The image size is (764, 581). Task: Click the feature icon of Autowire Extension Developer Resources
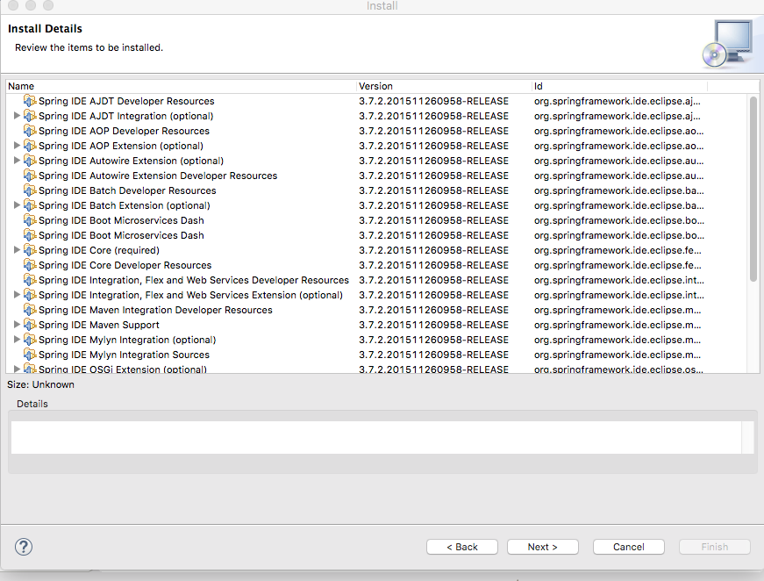pyautogui.click(x=30, y=176)
